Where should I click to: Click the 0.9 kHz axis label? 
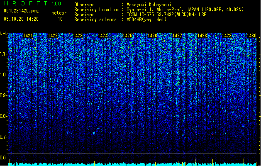point(4,95)
